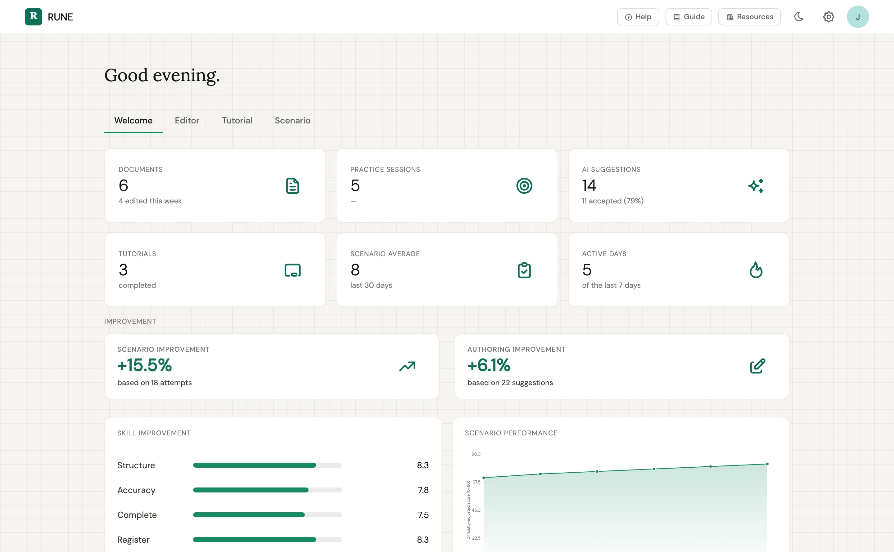
Task: Click the Accuracy score 7.8
Action: point(423,490)
